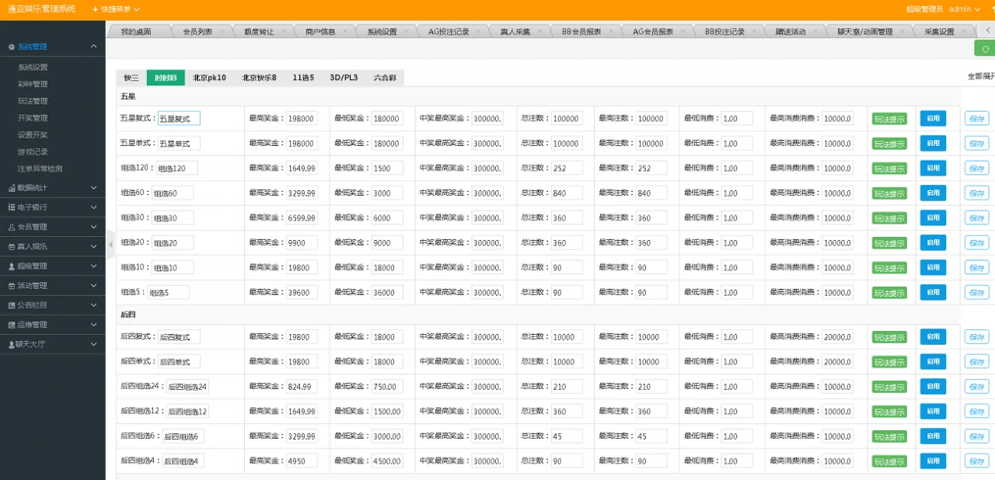995x480 pixels.
Task: Toggle the 启用 status for 后四复式 row
Action: pos(933,336)
